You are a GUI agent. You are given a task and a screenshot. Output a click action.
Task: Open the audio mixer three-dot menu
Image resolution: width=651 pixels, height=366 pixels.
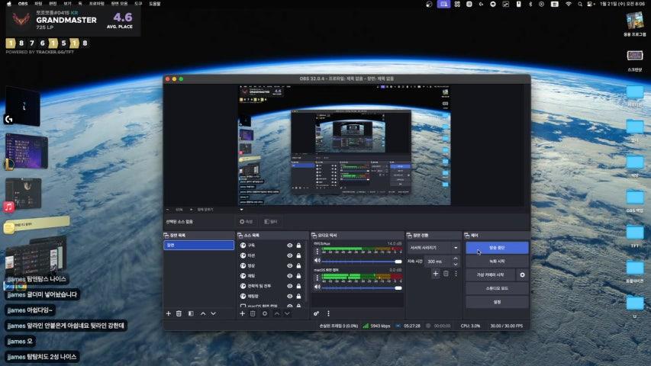point(328,313)
